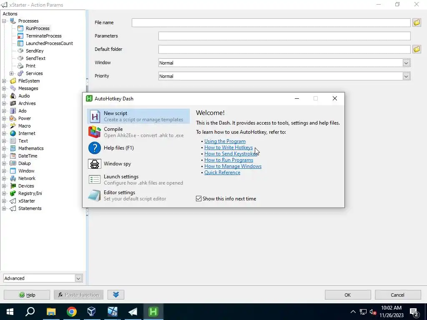Open Launch settings icon in Dash
This screenshot has height=320, width=427.
(95, 180)
